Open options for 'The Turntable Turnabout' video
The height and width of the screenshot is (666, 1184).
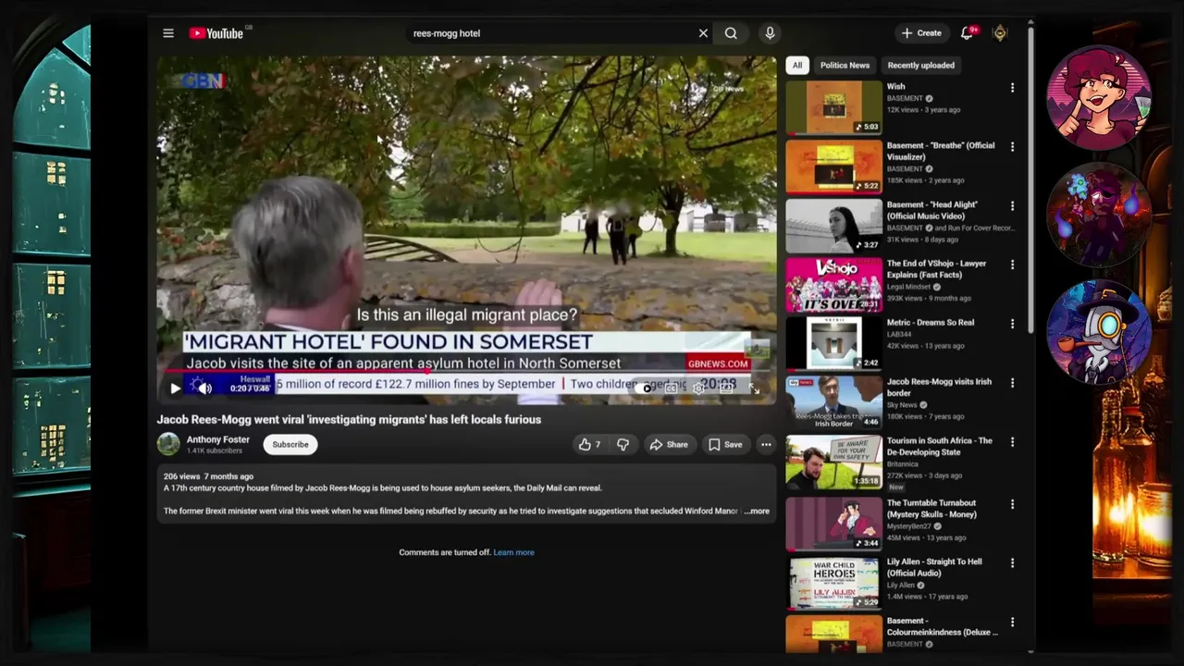point(1012,504)
